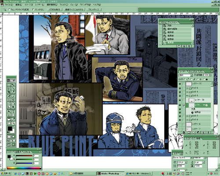Click the delete layer trash icon
This screenshot has width=220, height=176.
(208, 132)
